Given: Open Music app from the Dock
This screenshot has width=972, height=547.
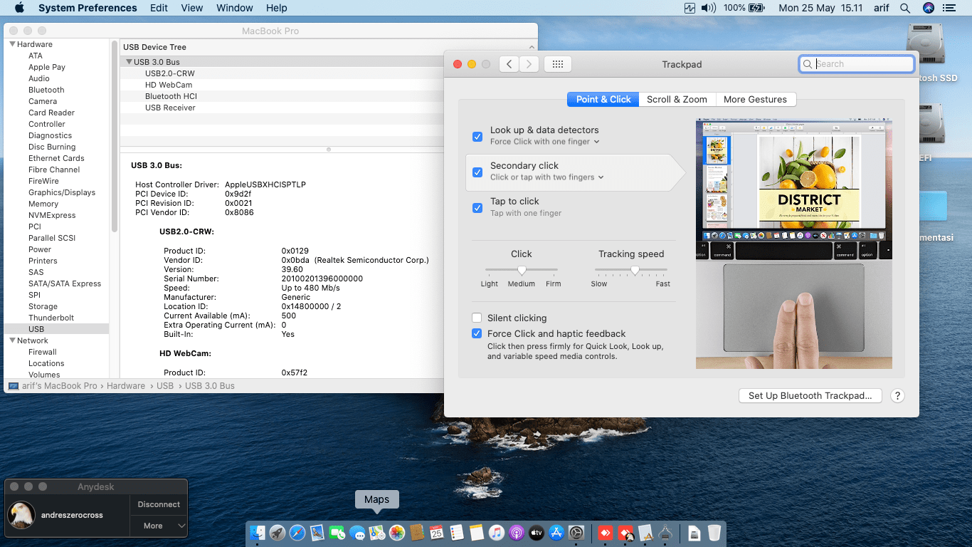Looking at the screenshot, I should pos(497,533).
